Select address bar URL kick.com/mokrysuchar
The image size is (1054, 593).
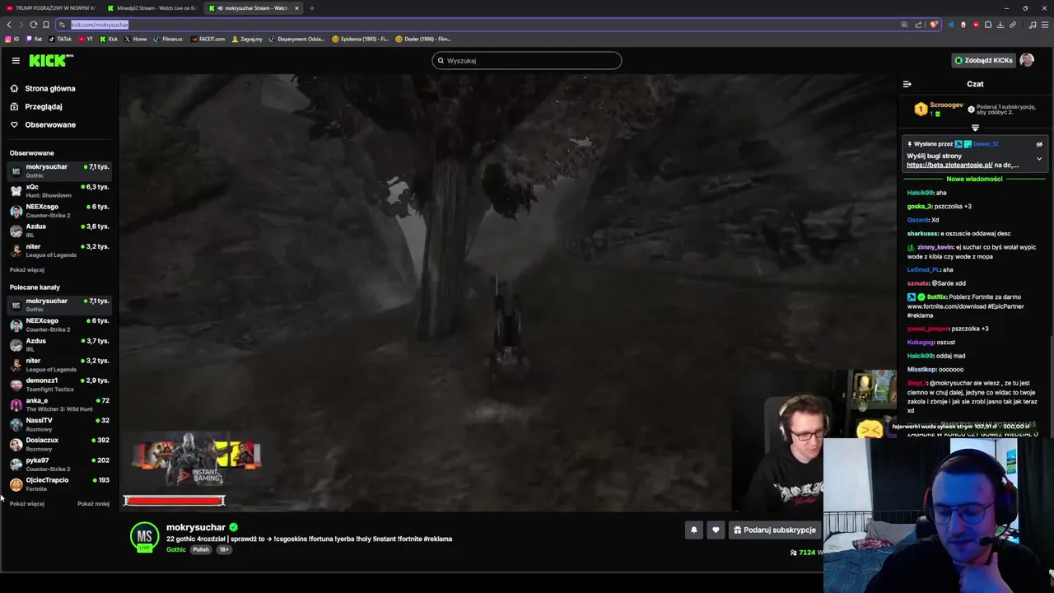tap(100, 25)
